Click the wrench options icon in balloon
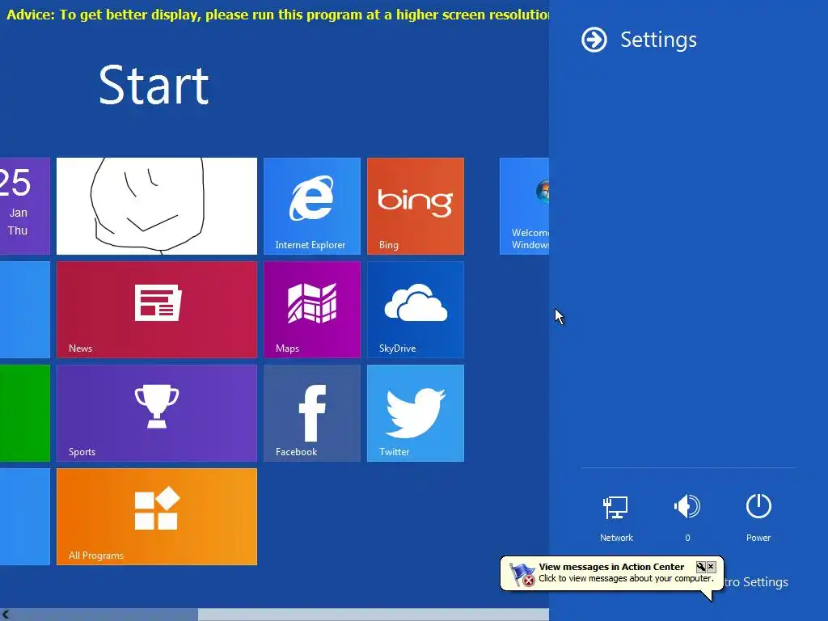Image resolution: width=828 pixels, height=621 pixels. click(x=701, y=567)
